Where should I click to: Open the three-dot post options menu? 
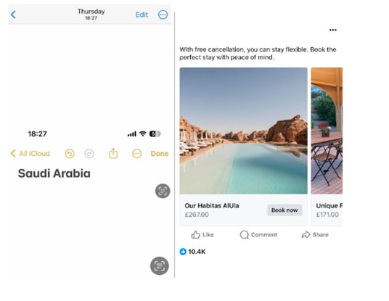(333, 30)
